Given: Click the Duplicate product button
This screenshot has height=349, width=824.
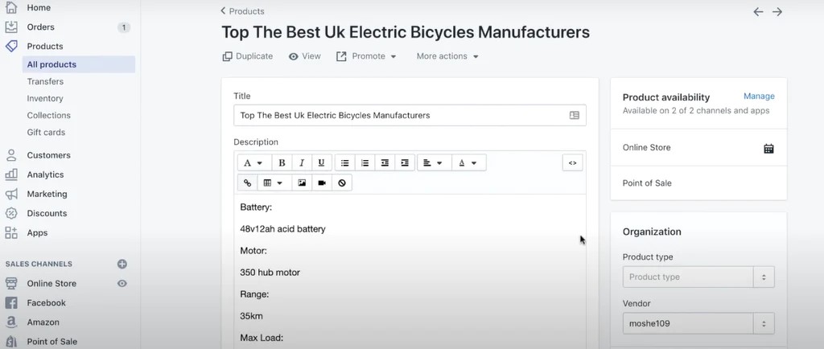Looking at the screenshot, I should click(248, 56).
